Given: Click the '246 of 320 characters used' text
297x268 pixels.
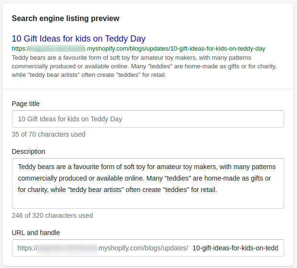Looking at the screenshot, I should coord(52,215).
